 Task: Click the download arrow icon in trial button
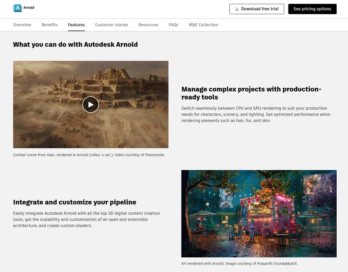[x=237, y=9]
